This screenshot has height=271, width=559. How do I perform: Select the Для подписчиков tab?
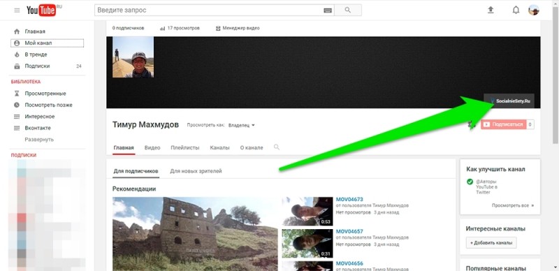coord(136,171)
